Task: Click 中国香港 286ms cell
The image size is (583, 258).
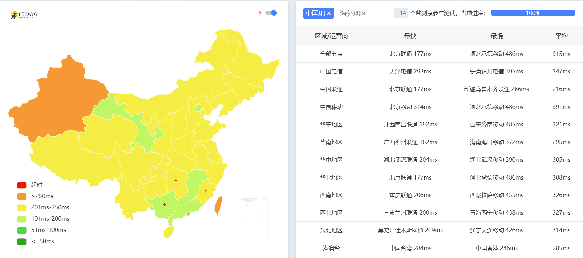Action: click(x=497, y=248)
